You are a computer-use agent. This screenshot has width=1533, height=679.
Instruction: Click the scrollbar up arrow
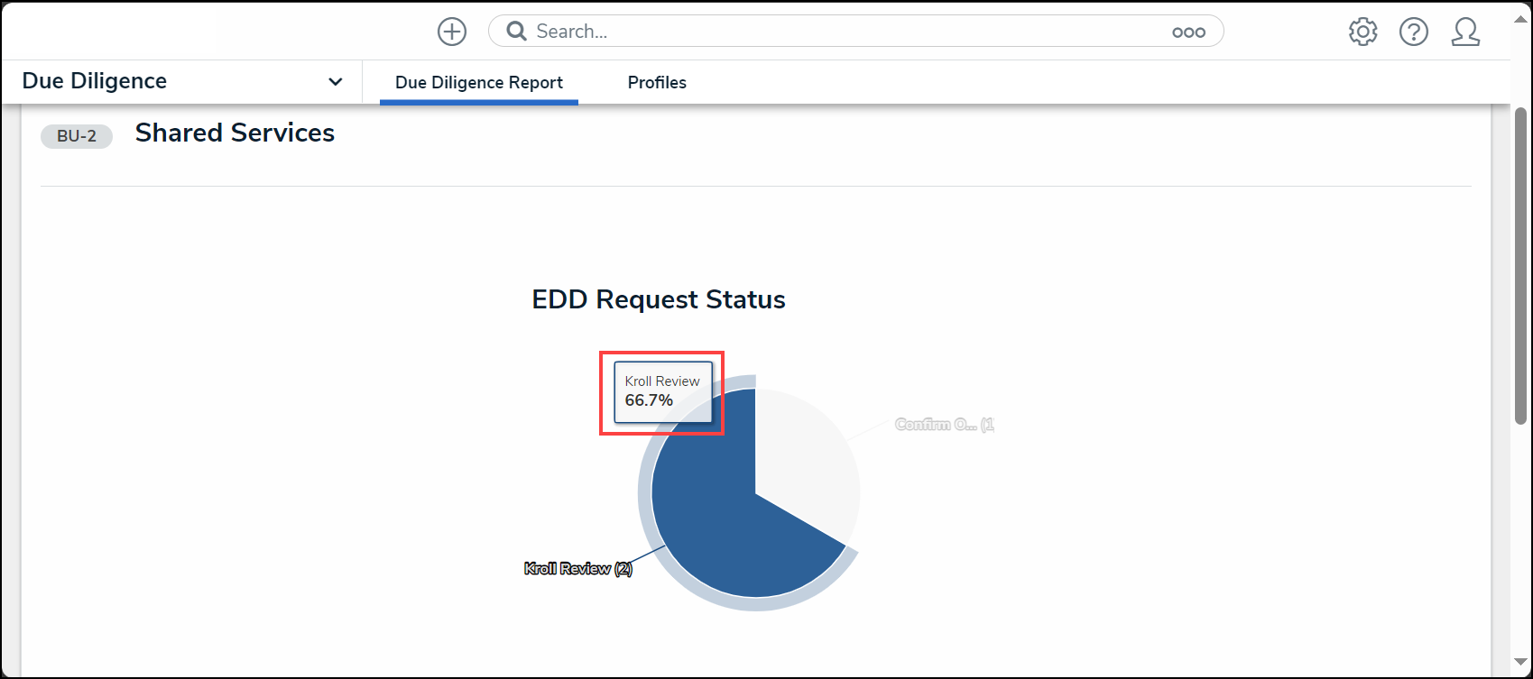tap(1520, 20)
